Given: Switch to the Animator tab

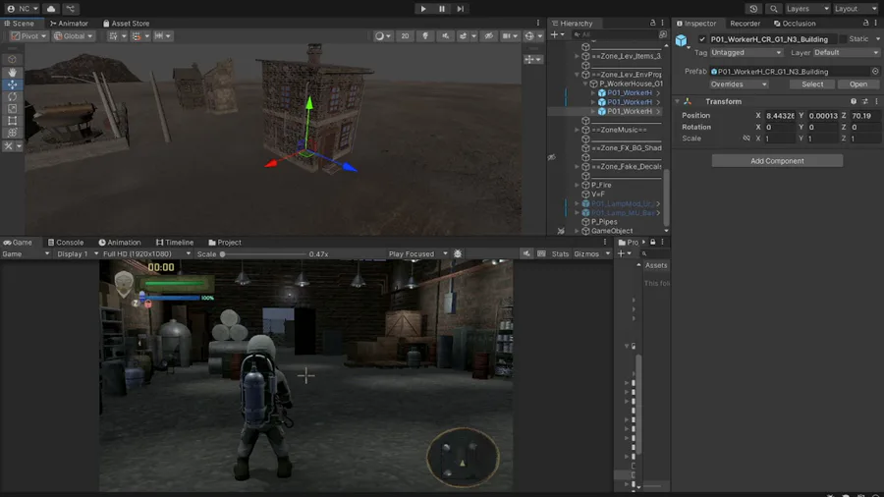Looking at the screenshot, I should (69, 24).
